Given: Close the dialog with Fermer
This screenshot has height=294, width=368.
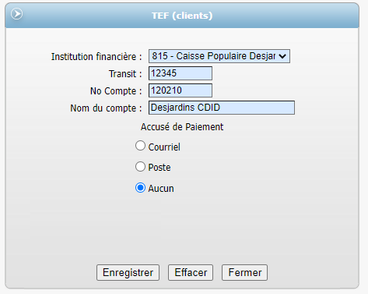Looking at the screenshot, I should coord(244,273).
